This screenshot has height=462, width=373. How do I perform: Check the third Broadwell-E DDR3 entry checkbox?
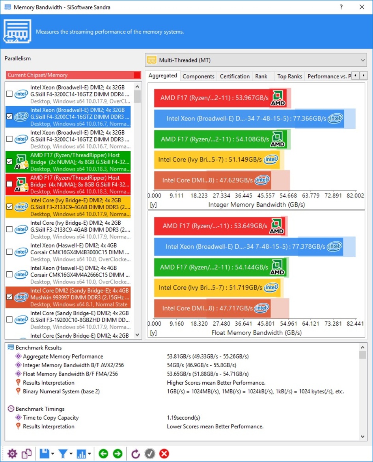pyautogui.click(x=9, y=139)
